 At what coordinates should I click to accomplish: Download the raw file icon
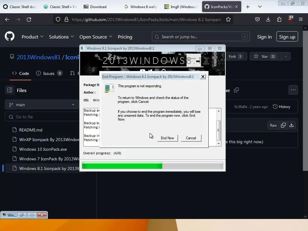pos(291,125)
